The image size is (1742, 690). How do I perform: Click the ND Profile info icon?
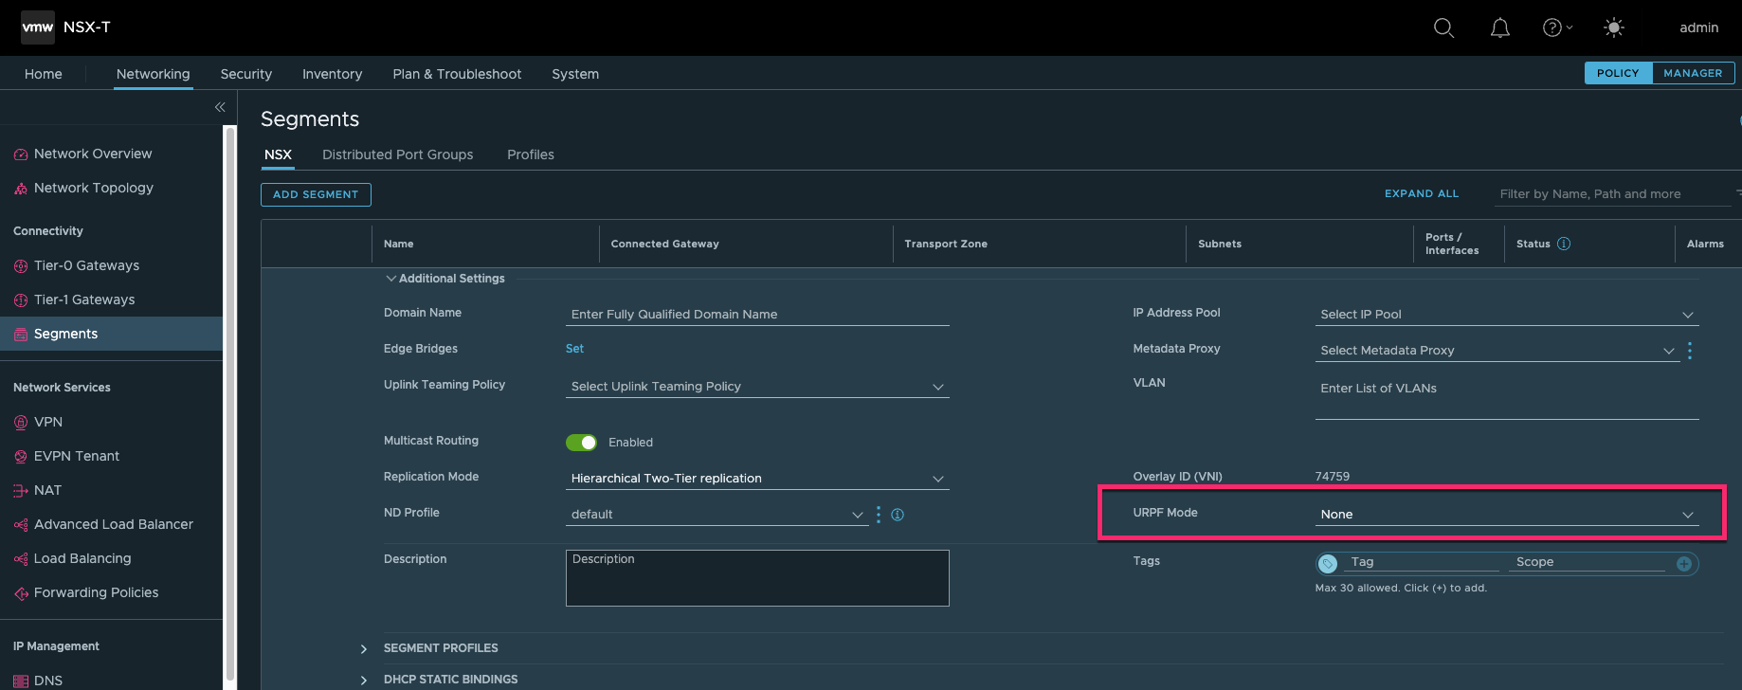[898, 515]
